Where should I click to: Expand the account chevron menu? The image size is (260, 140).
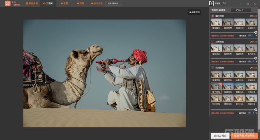click(224, 3)
